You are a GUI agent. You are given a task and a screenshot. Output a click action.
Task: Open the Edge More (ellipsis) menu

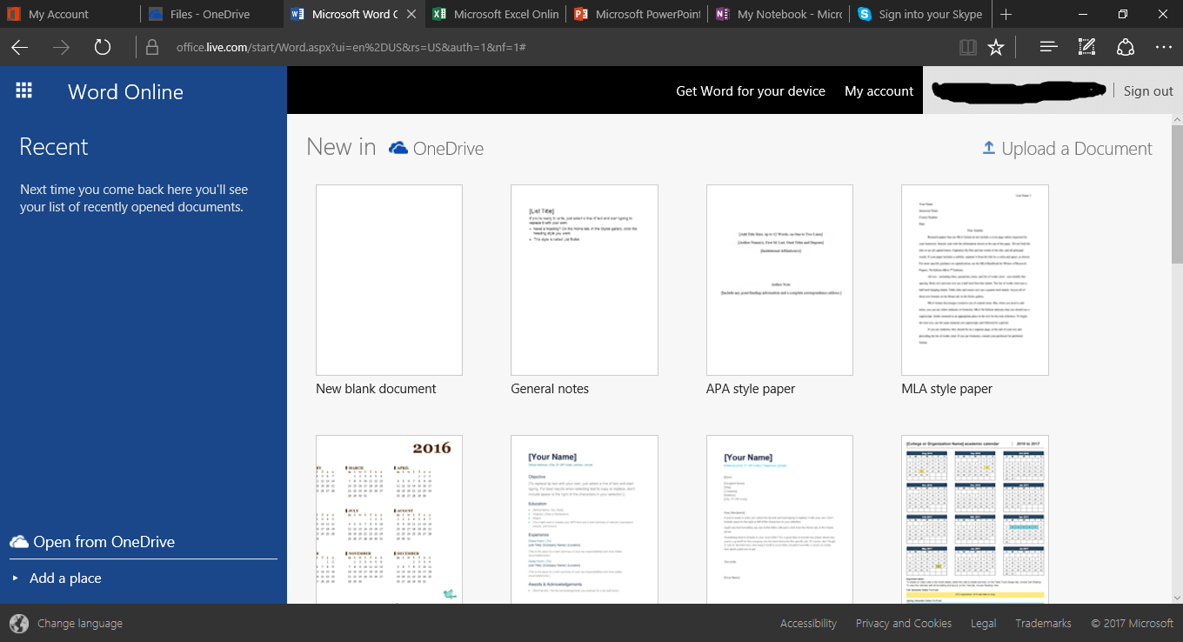[x=1164, y=47]
